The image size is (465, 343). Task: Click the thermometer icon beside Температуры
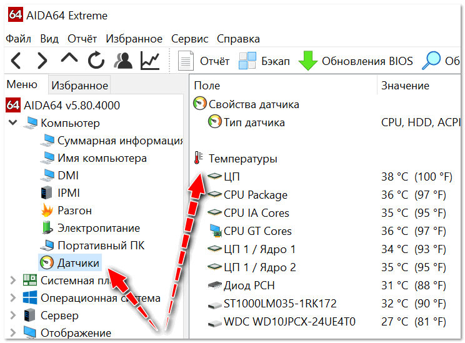198,157
